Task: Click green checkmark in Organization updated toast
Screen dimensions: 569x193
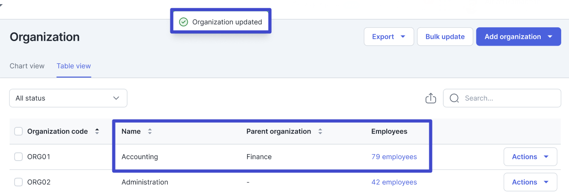Action: pos(184,22)
